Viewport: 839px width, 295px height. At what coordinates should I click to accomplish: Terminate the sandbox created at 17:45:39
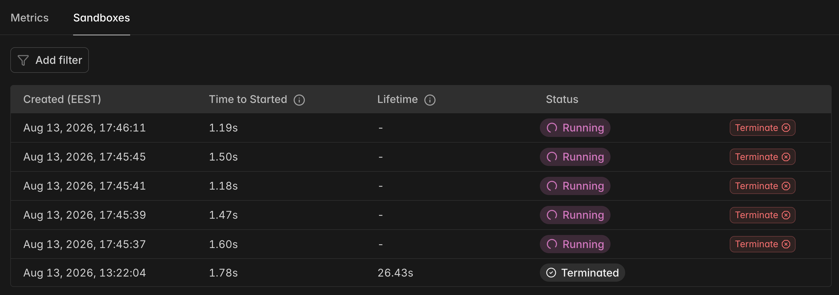click(762, 215)
